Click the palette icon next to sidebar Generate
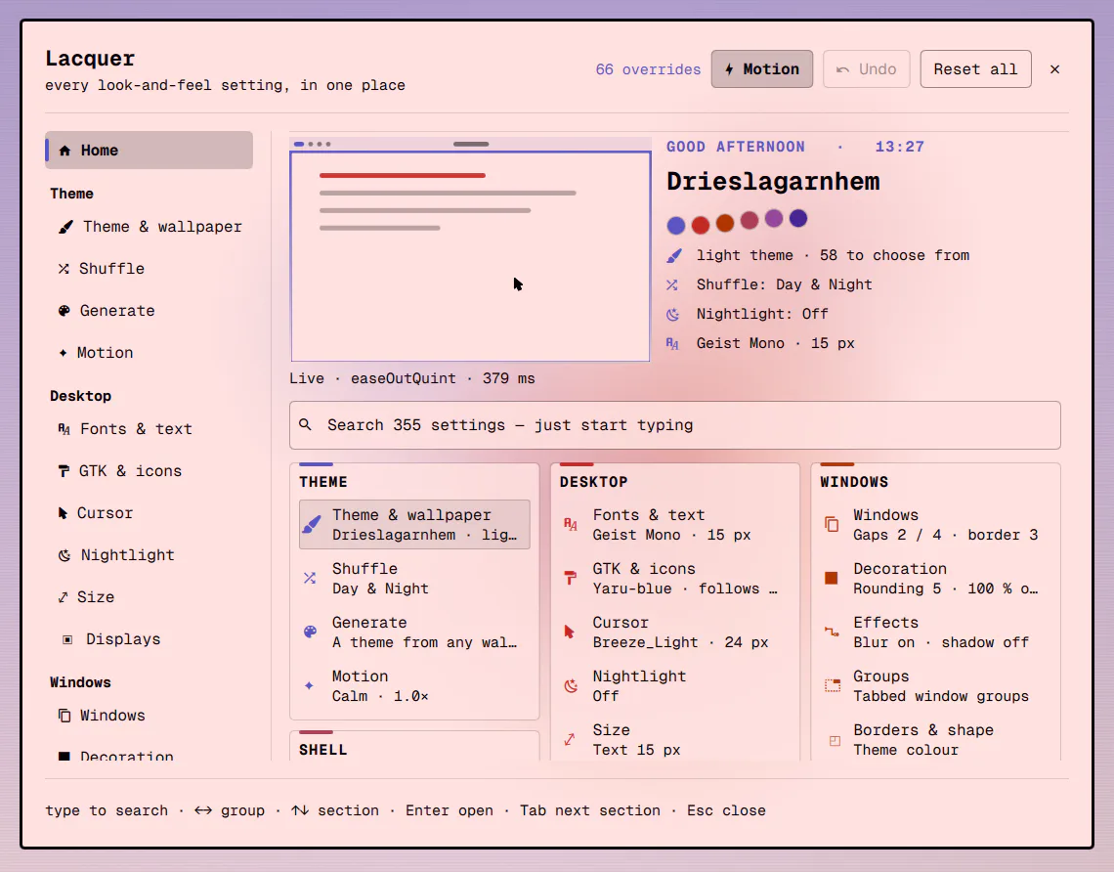The width and height of the screenshot is (1114, 872). coord(64,311)
